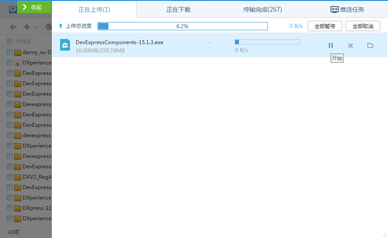Click the DevExpressComponents file progress bar
Image resolution: width=388 pixels, height=238 pixels.
pos(267,42)
